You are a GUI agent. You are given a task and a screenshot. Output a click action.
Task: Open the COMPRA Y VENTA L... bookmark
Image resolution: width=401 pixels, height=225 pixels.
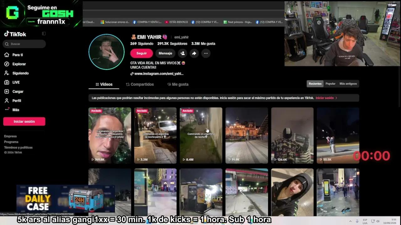(x=147, y=22)
